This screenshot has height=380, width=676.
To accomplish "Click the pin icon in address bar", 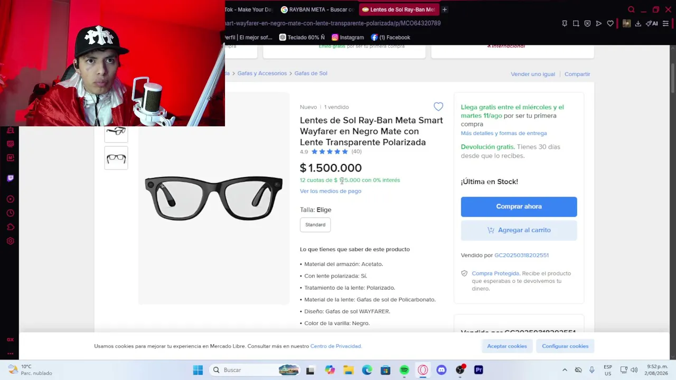I will point(565,23).
